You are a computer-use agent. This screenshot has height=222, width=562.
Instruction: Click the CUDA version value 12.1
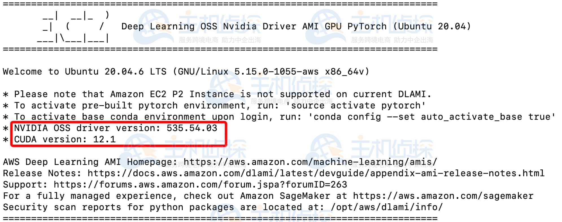[x=104, y=140]
